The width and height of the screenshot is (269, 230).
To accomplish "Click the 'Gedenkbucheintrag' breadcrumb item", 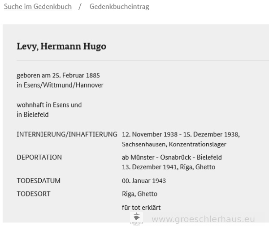I will [119, 7].
